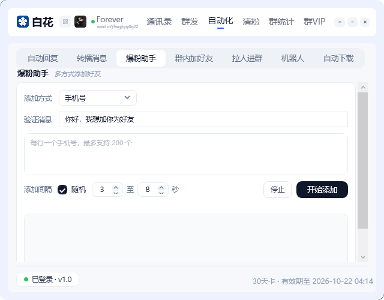Viewport: 384px width, 300px height.
Task: Select the 爆粉助手 tab
Action: point(141,58)
